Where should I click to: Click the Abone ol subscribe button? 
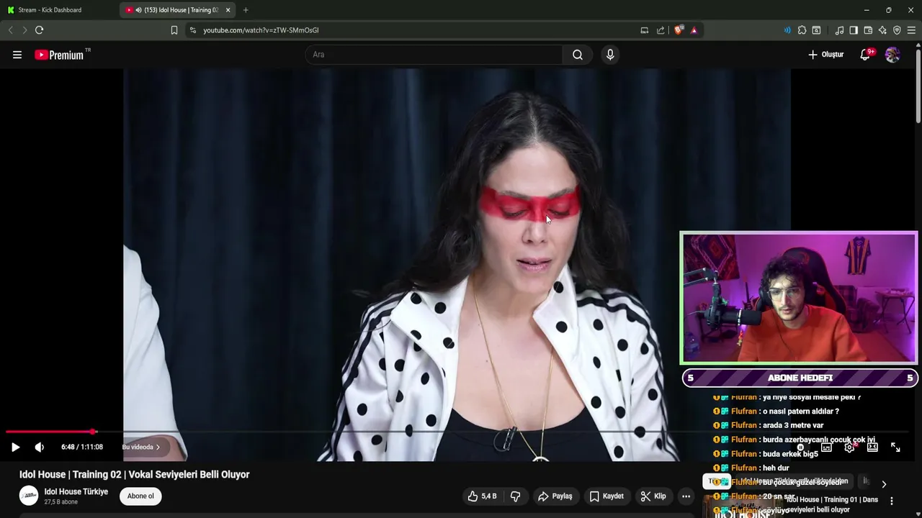click(140, 496)
